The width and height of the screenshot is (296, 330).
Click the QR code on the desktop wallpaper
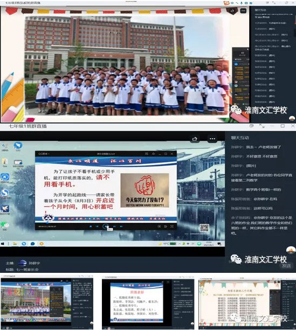[x=204, y=228]
